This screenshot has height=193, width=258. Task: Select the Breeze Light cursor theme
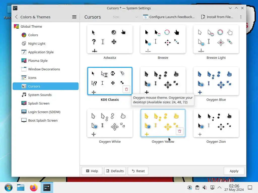[216, 39]
